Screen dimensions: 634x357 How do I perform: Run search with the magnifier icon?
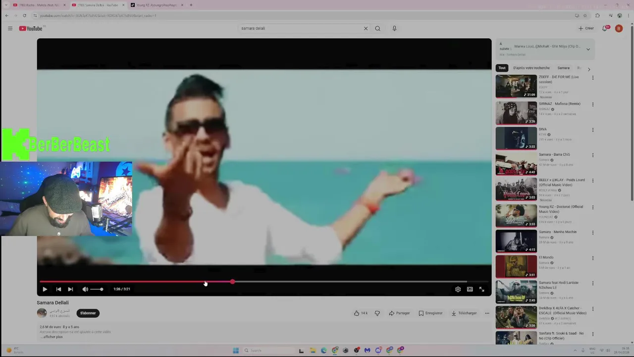(377, 28)
